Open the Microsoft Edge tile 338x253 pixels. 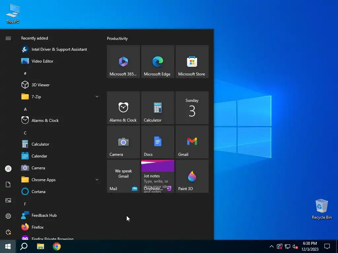[157, 62]
